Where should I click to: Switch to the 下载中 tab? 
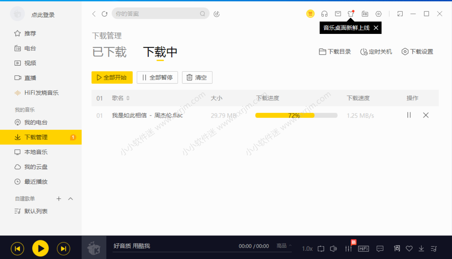coord(160,52)
